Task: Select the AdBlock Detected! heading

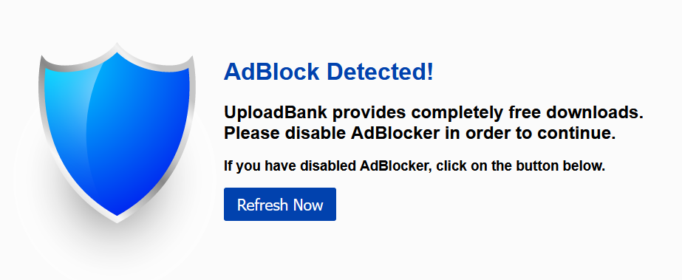Action: pos(328,72)
